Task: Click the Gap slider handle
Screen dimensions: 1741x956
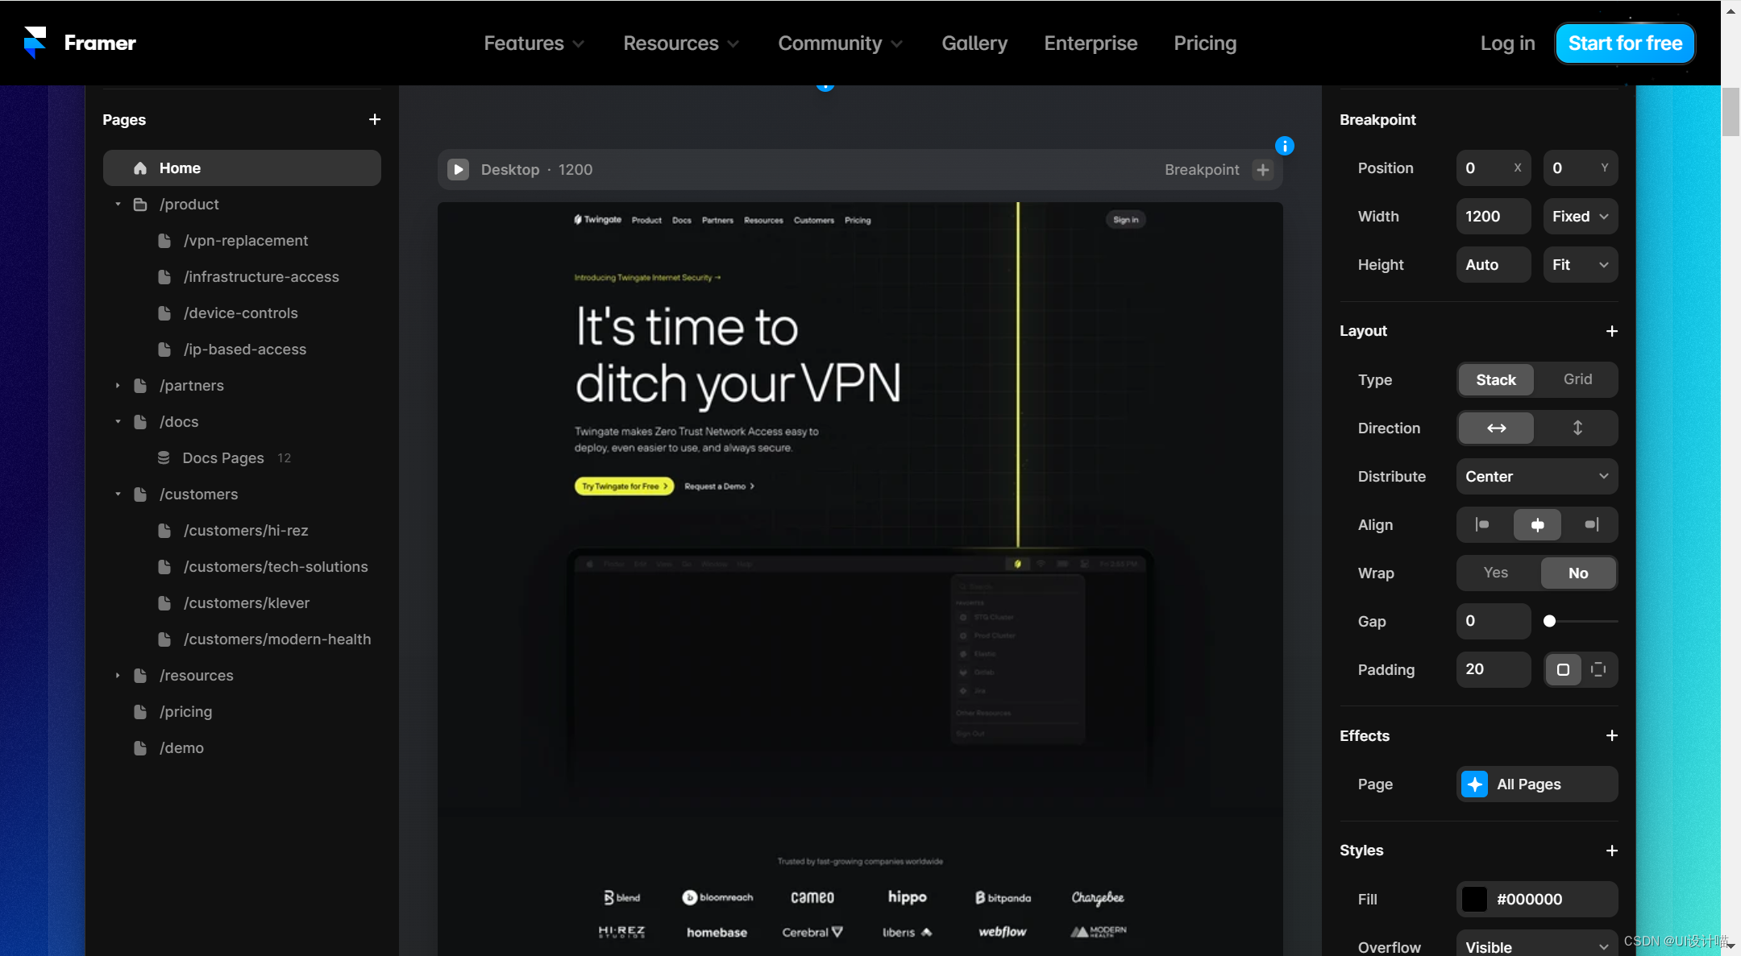Action: pos(1549,621)
